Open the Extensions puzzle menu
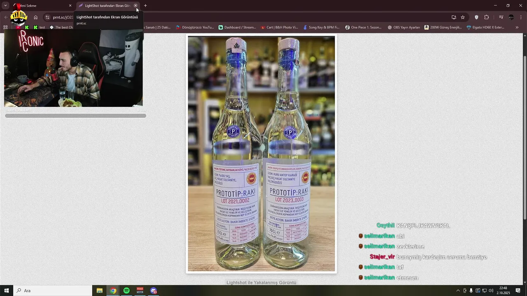Image resolution: width=527 pixels, height=296 pixels. tap(487, 17)
